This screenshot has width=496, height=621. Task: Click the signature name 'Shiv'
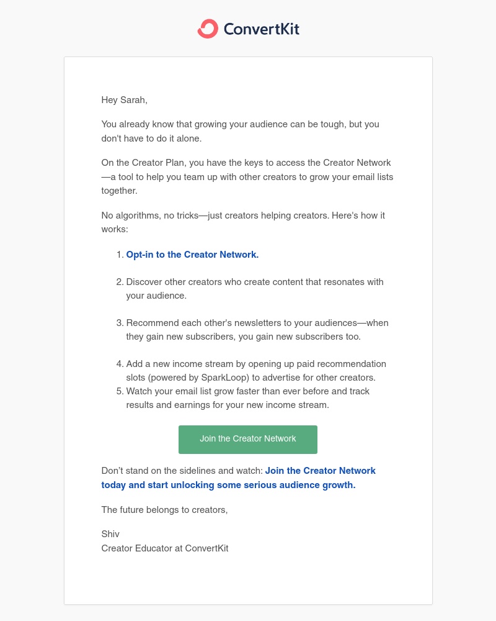pyautogui.click(x=110, y=535)
